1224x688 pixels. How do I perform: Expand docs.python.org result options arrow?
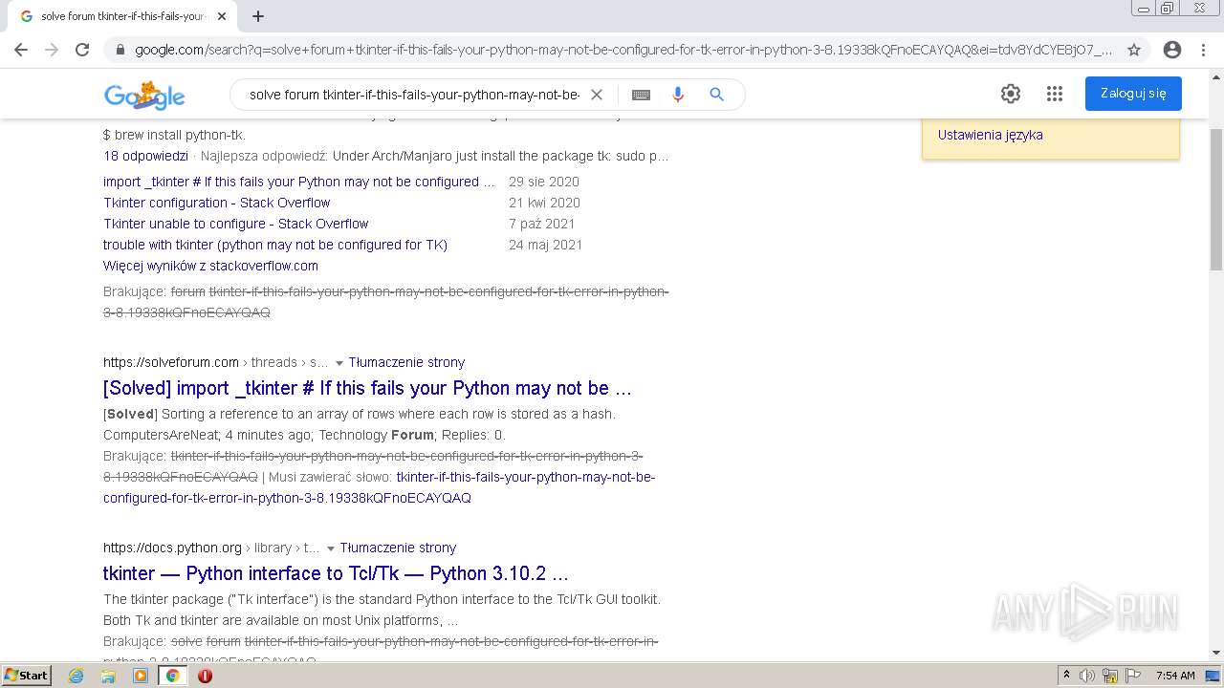(330, 548)
